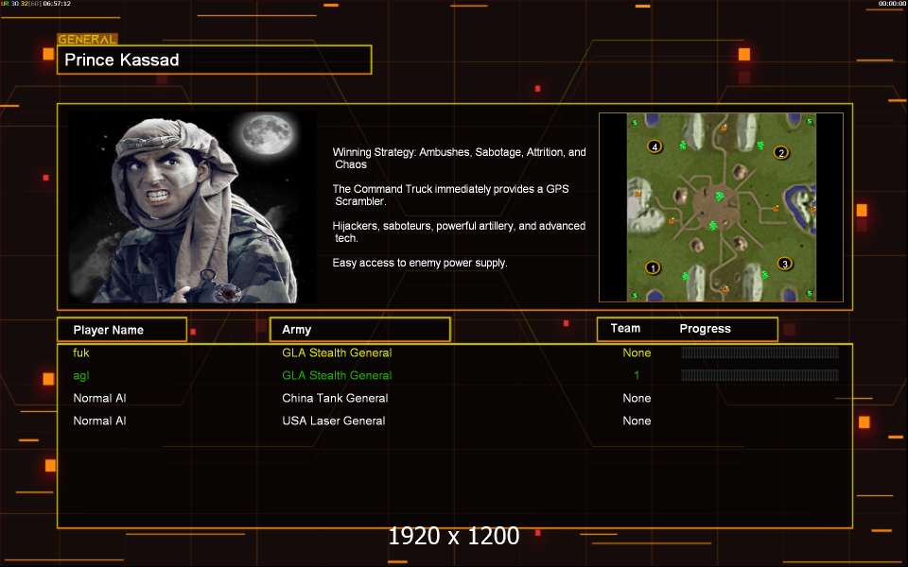
Task: Click the USA Laser General army cell
Action: click(334, 421)
